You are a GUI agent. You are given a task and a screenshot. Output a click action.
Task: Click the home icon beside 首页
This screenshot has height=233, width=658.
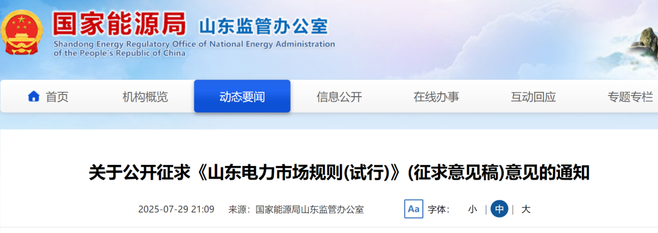click(x=34, y=96)
